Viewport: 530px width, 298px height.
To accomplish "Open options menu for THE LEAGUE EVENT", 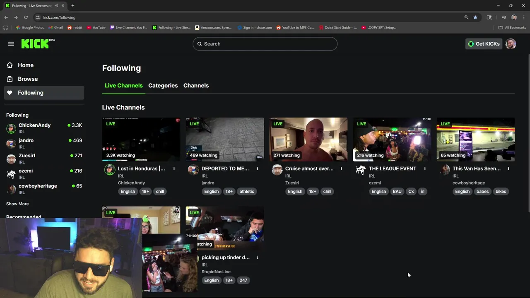I will pos(425,168).
